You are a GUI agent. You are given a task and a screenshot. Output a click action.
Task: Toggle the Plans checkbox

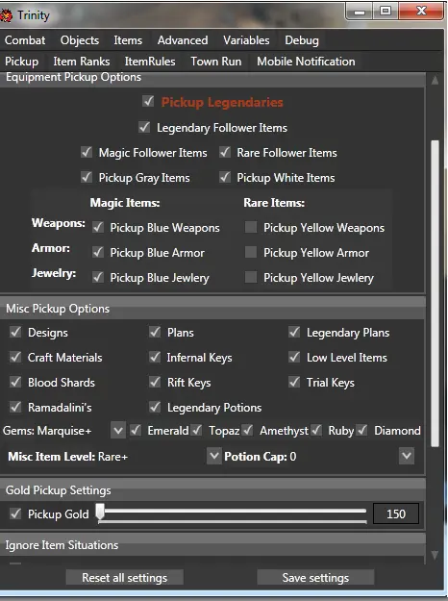155,332
